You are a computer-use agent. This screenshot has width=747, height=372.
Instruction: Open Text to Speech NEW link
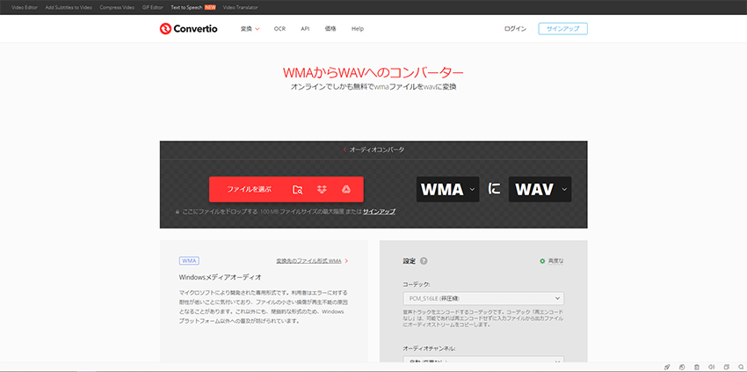(193, 8)
